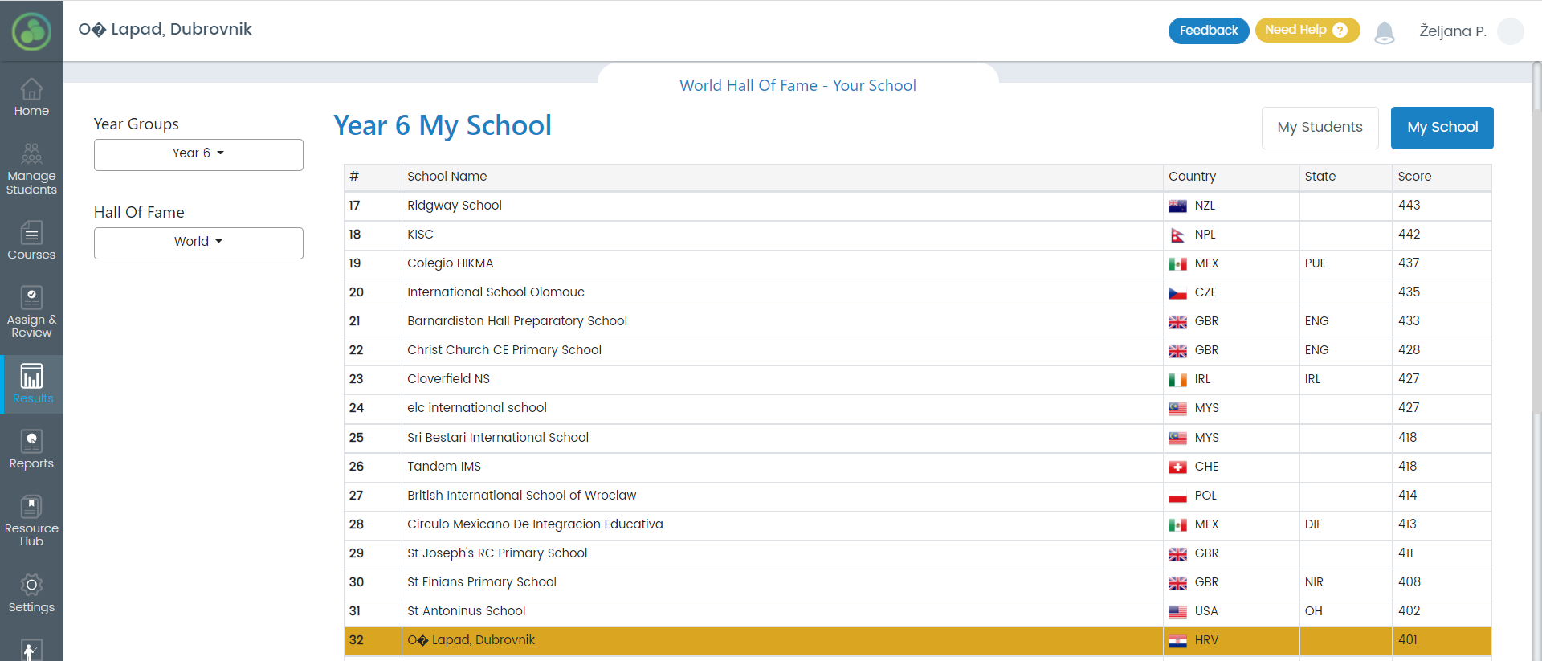
Task: Click the Czech flag for Olomouc school
Action: [x=1177, y=293]
